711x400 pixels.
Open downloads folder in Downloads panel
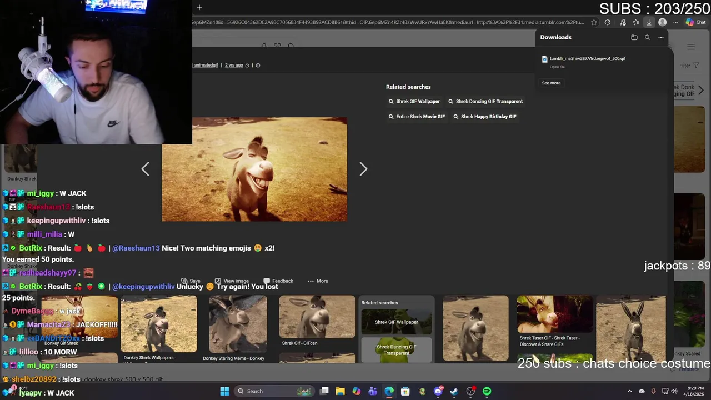point(634,37)
